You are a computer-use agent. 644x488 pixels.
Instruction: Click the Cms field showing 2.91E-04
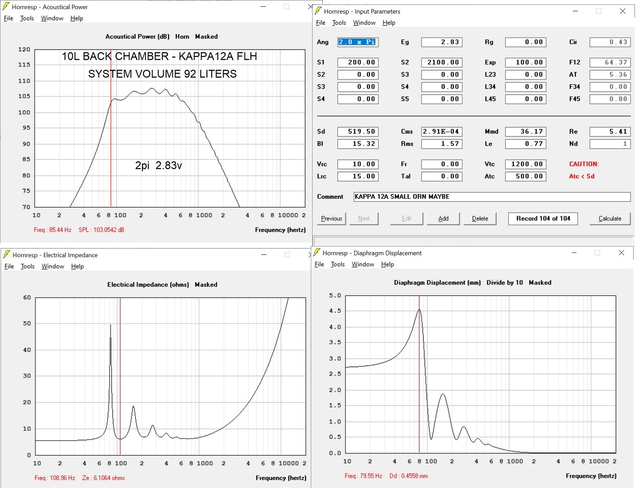(x=442, y=131)
